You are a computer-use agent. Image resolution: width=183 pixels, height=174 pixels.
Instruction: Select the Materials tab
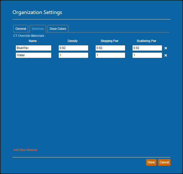coord(38,29)
